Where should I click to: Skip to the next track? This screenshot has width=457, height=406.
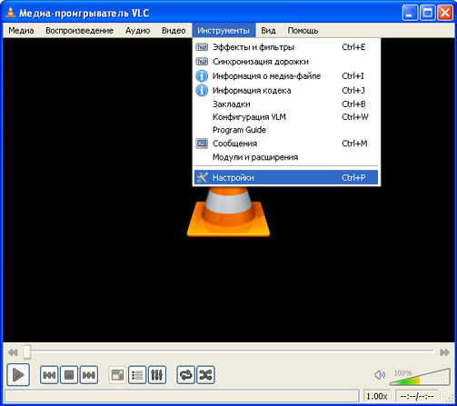click(x=89, y=375)
